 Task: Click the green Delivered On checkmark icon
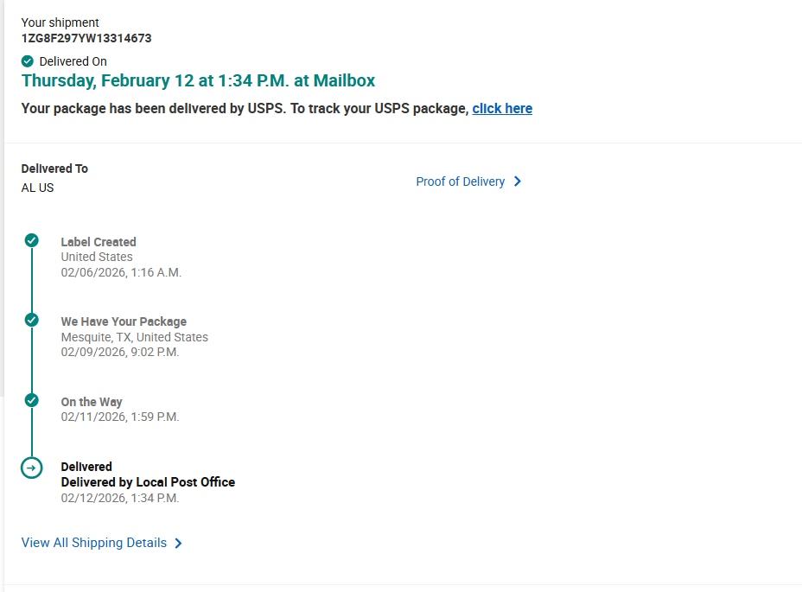(x=28, y=61)
